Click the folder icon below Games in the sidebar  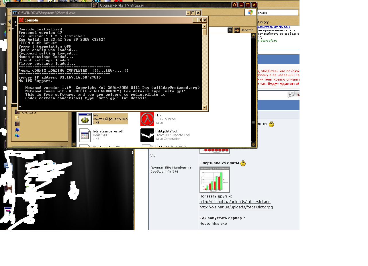(17, 118)
